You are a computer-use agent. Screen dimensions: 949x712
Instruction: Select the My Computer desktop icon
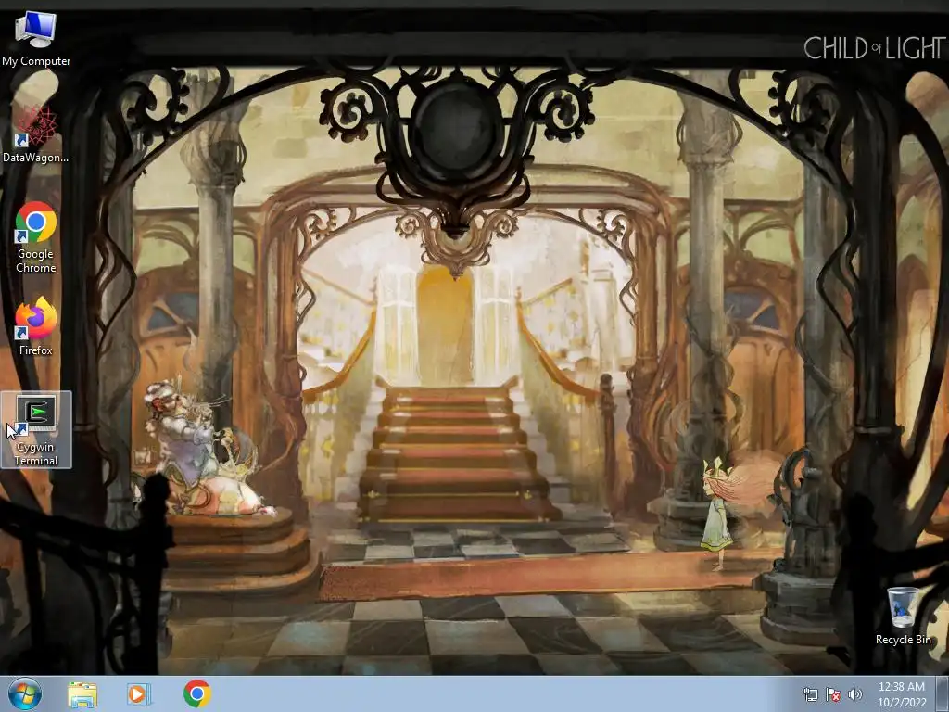(x=36, y=38)
